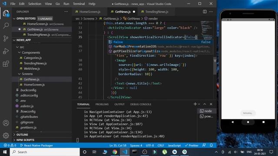
Task: Open Chrome from the Windows taskbar
Action: tap(115, 152)
